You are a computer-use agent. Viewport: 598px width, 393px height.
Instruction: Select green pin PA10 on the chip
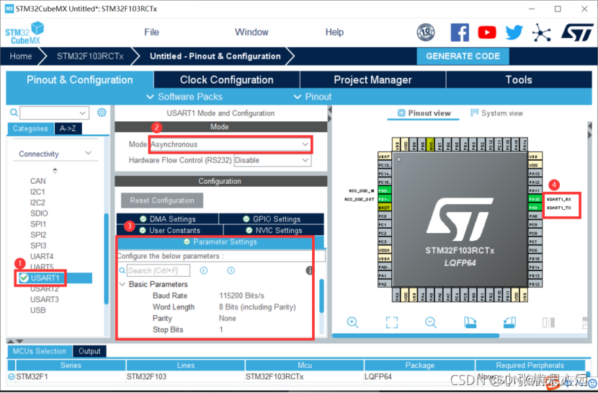point(535,199)
